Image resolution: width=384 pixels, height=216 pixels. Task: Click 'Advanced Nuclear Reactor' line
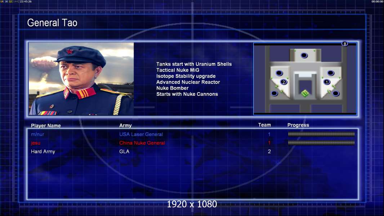tap(188, 82)
